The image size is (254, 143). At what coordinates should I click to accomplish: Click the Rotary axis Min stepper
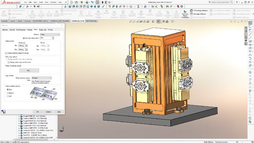pyautogui.click(x=27, y=46)
